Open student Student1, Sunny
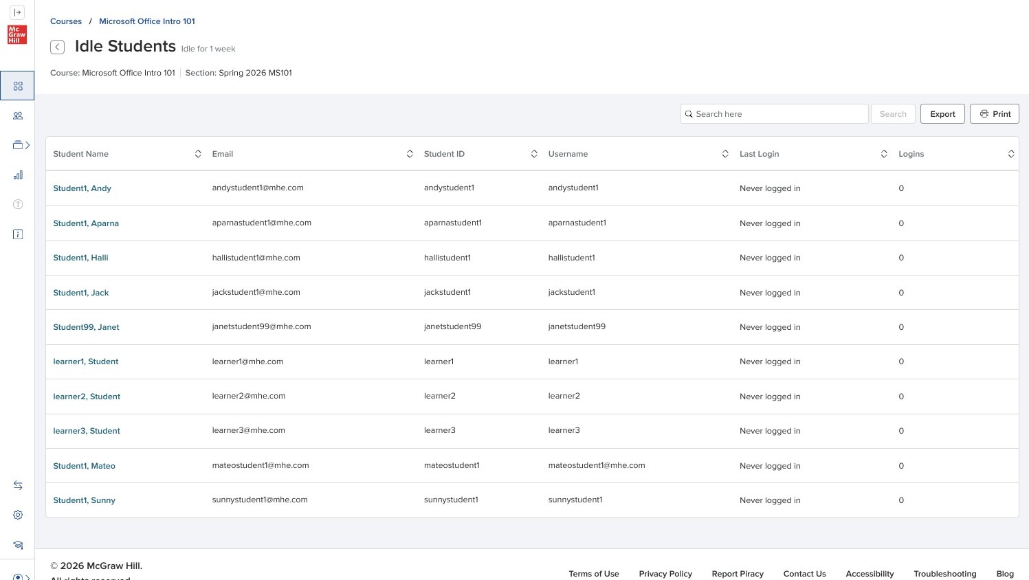 pos(84,500)
